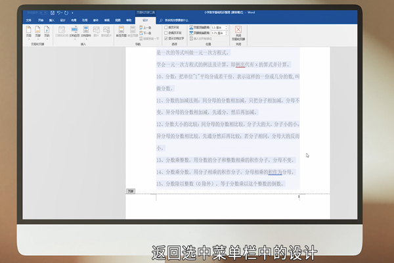
Task: Open the 文件 (File) tab
Action: coord(29,20)
